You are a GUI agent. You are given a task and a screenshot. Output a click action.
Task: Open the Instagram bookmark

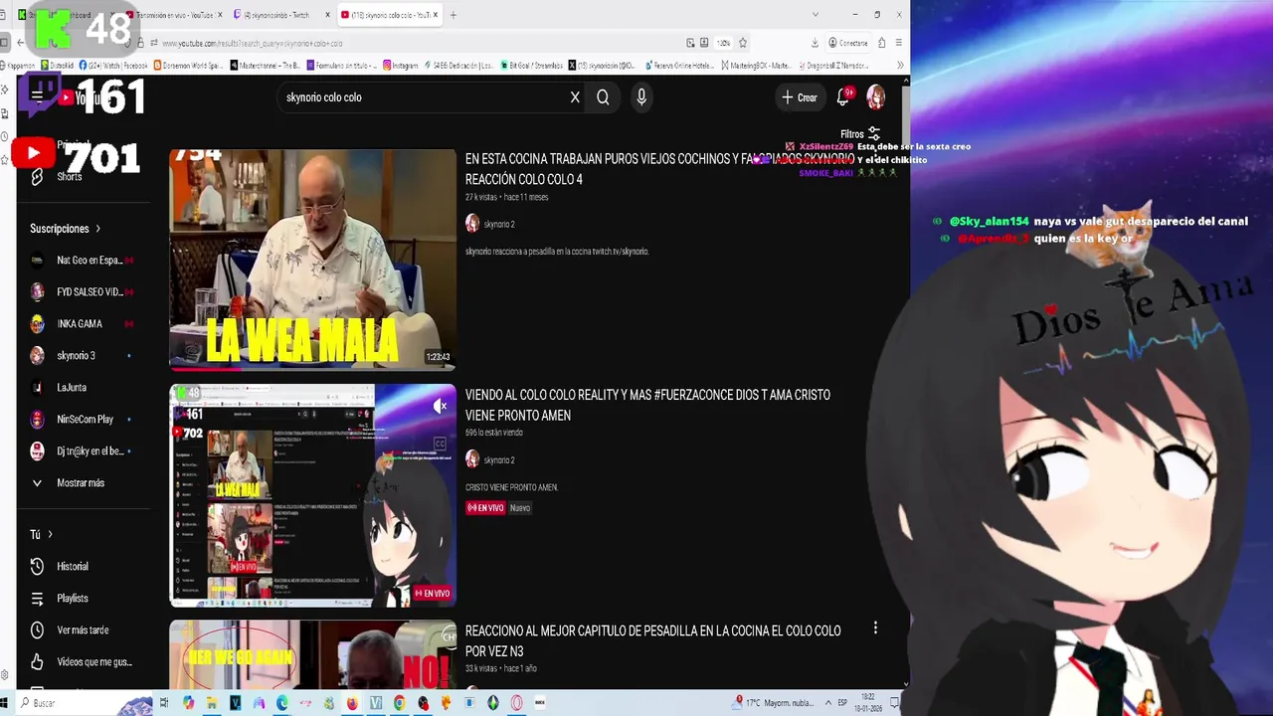pos(399,66)
